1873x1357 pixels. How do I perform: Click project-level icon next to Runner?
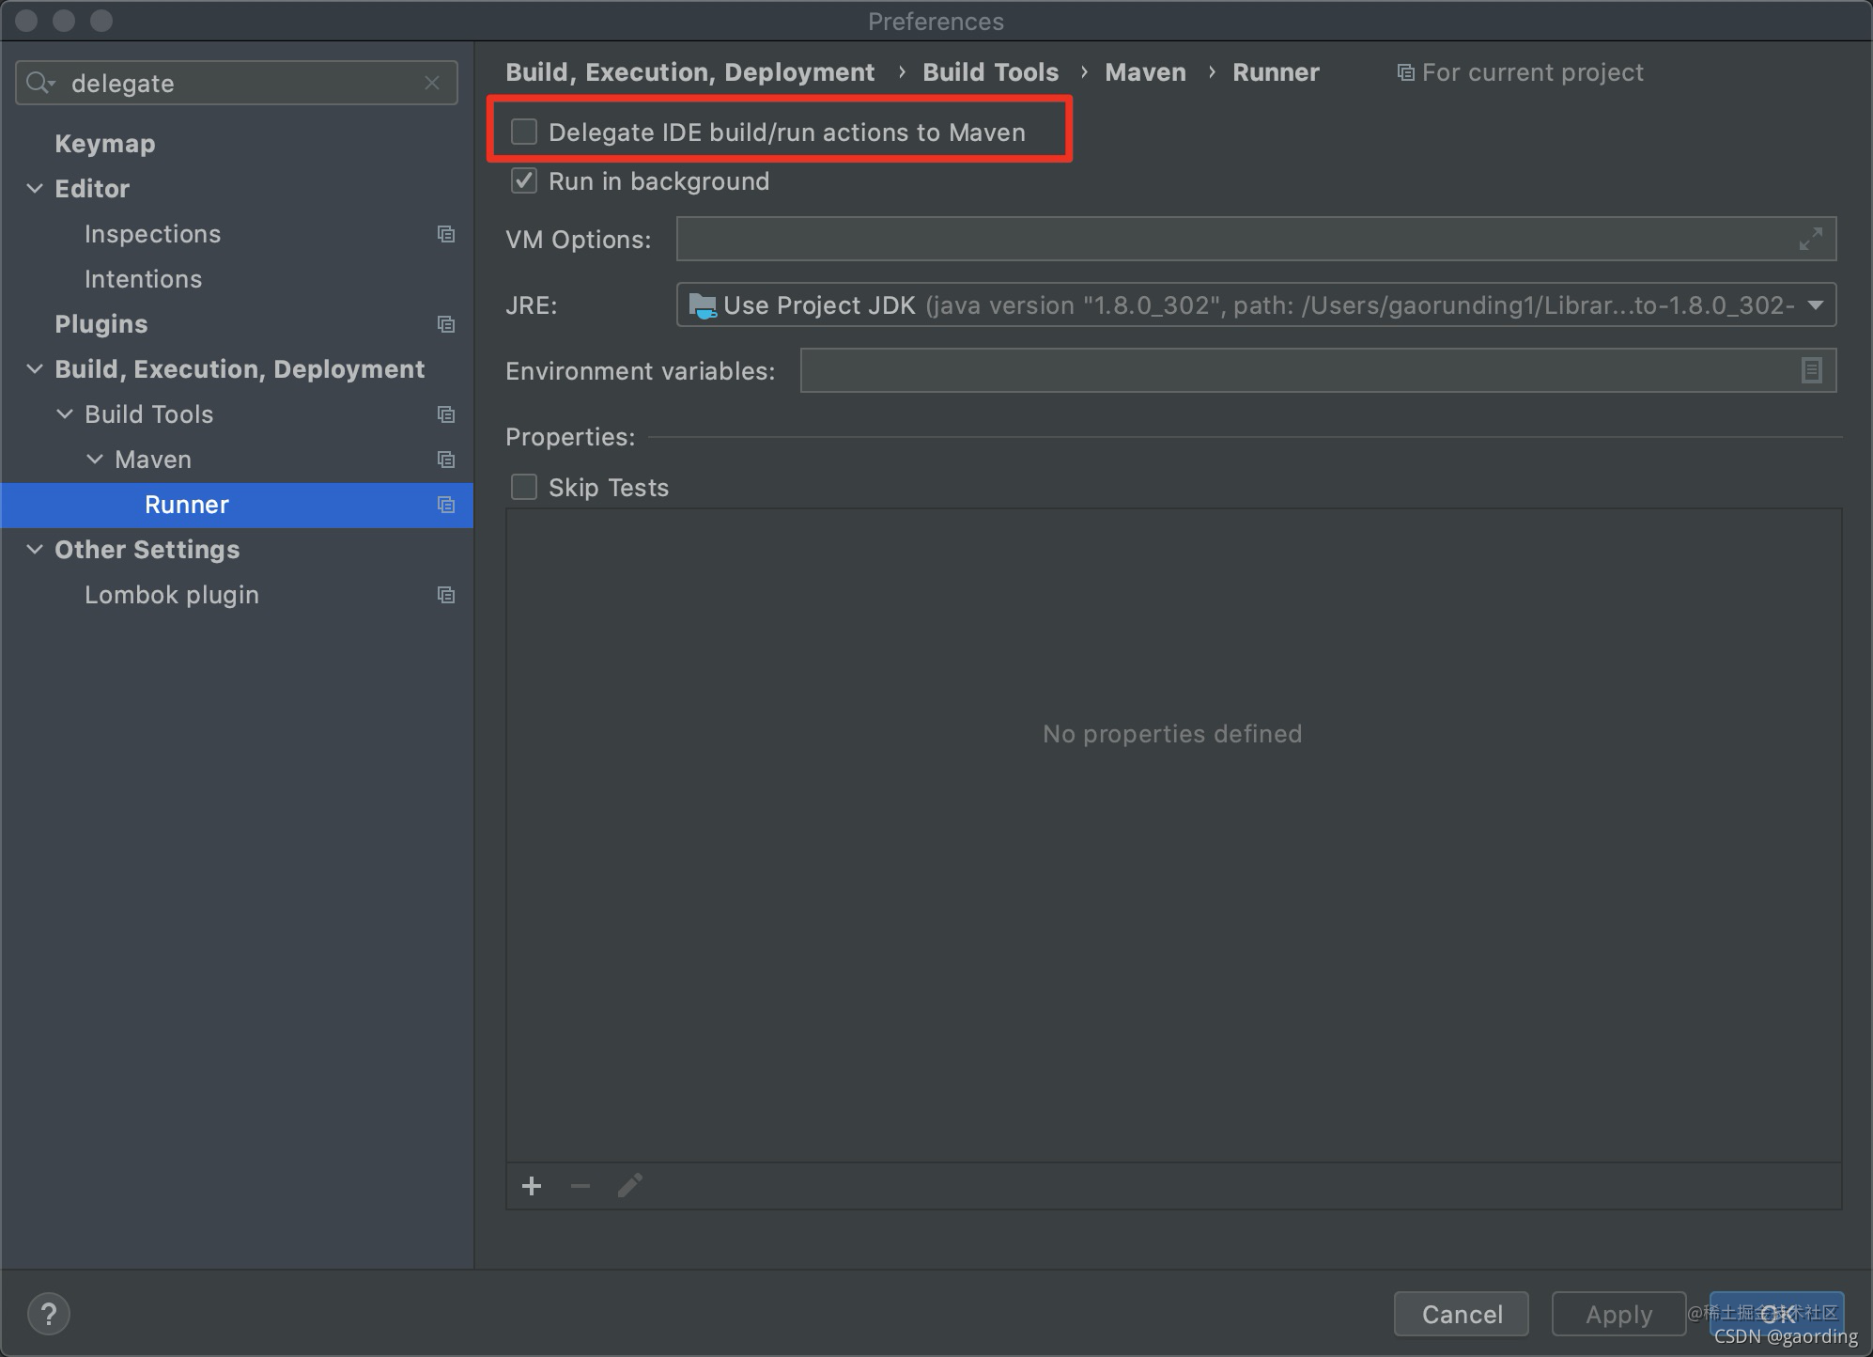446,505
